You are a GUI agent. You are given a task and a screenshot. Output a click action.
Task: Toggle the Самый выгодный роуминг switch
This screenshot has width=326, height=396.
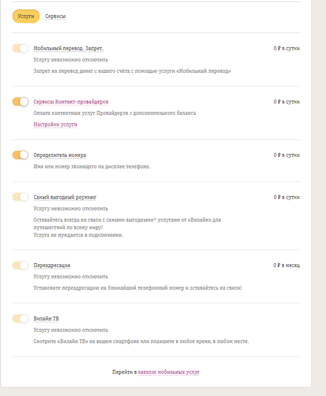tap(21, 197)
